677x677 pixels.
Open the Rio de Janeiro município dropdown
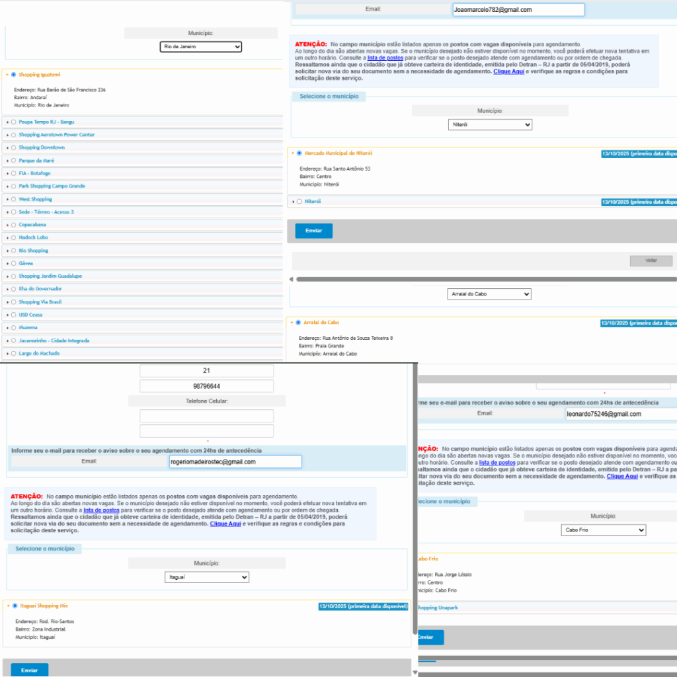coord(201,47)
